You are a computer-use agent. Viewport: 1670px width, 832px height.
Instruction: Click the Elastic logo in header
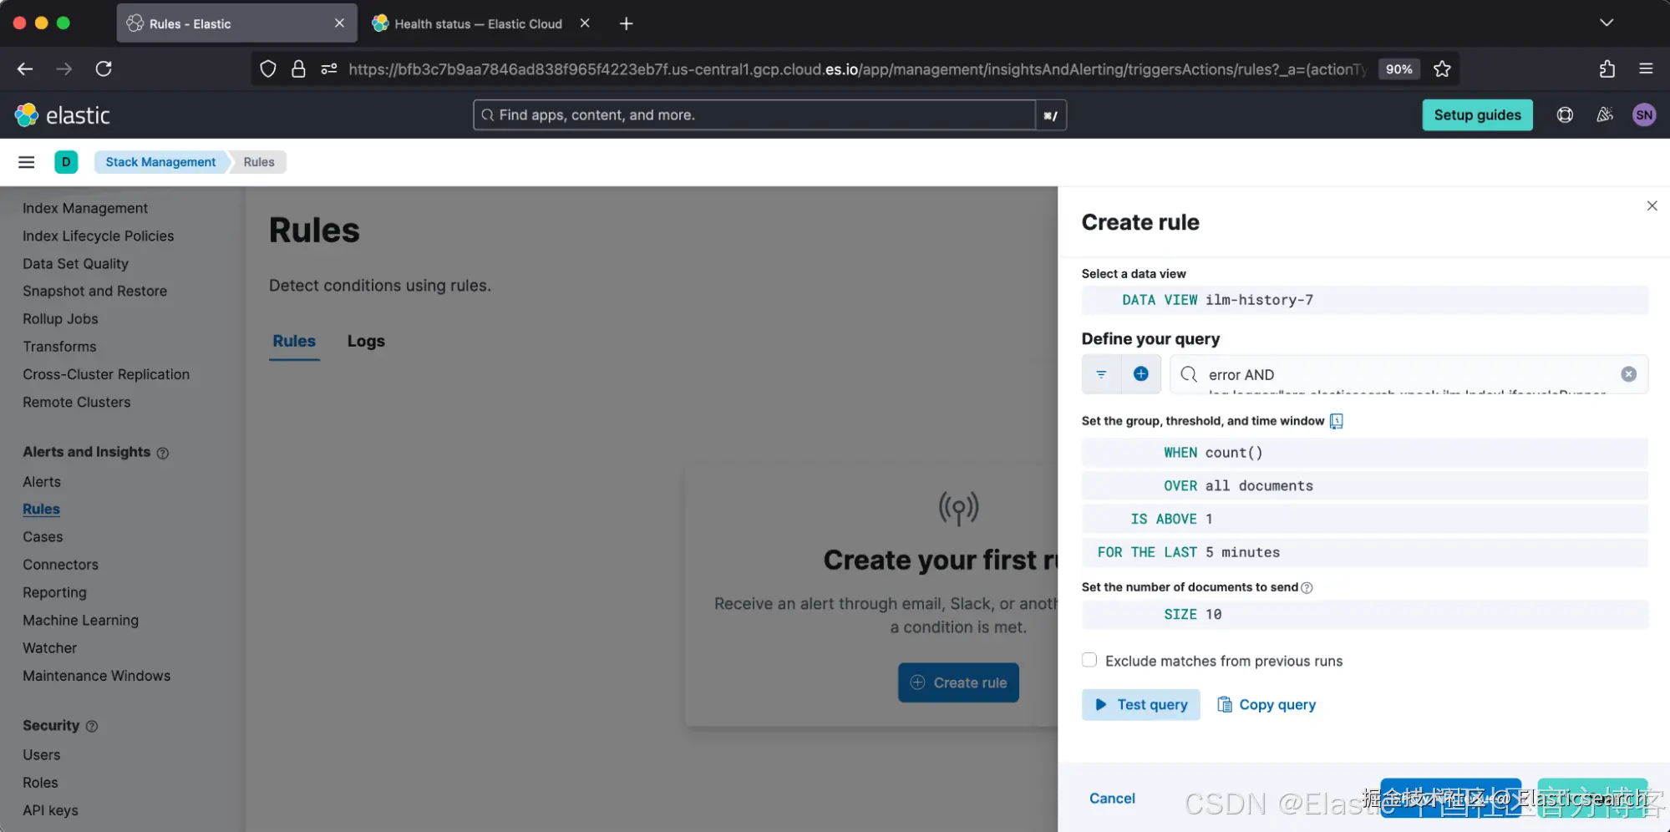[63, 115]
